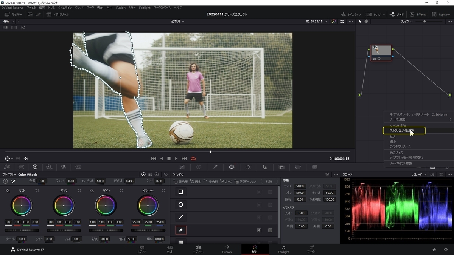454x255 pixels.
Task: Add a グラデーション window
Action: (246, 182)
